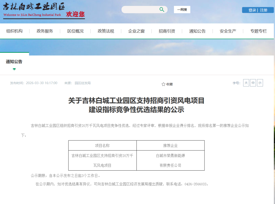Navigate to 通知公告 in top menu

click(197, 31)
